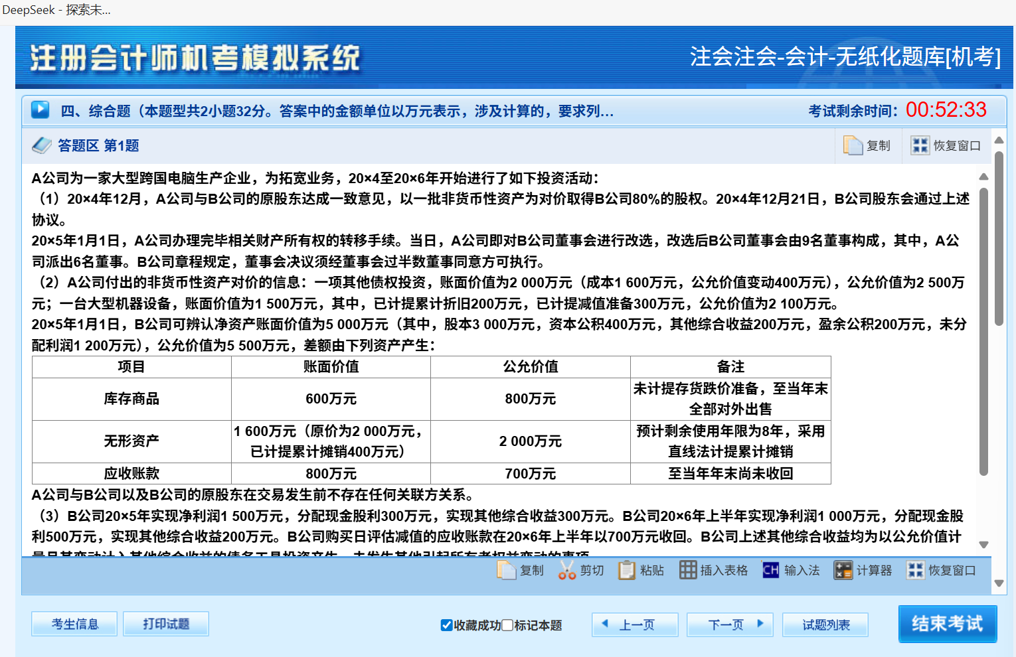Image resolution: width=1016 pixels, height=657 pixels.
Task: Click the outer page scrollbar up arrow
Action: 999,140
